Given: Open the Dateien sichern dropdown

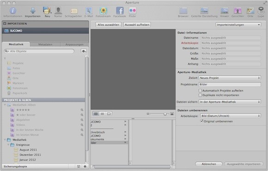Looking at the screenshot, I should tap(230, 102).
